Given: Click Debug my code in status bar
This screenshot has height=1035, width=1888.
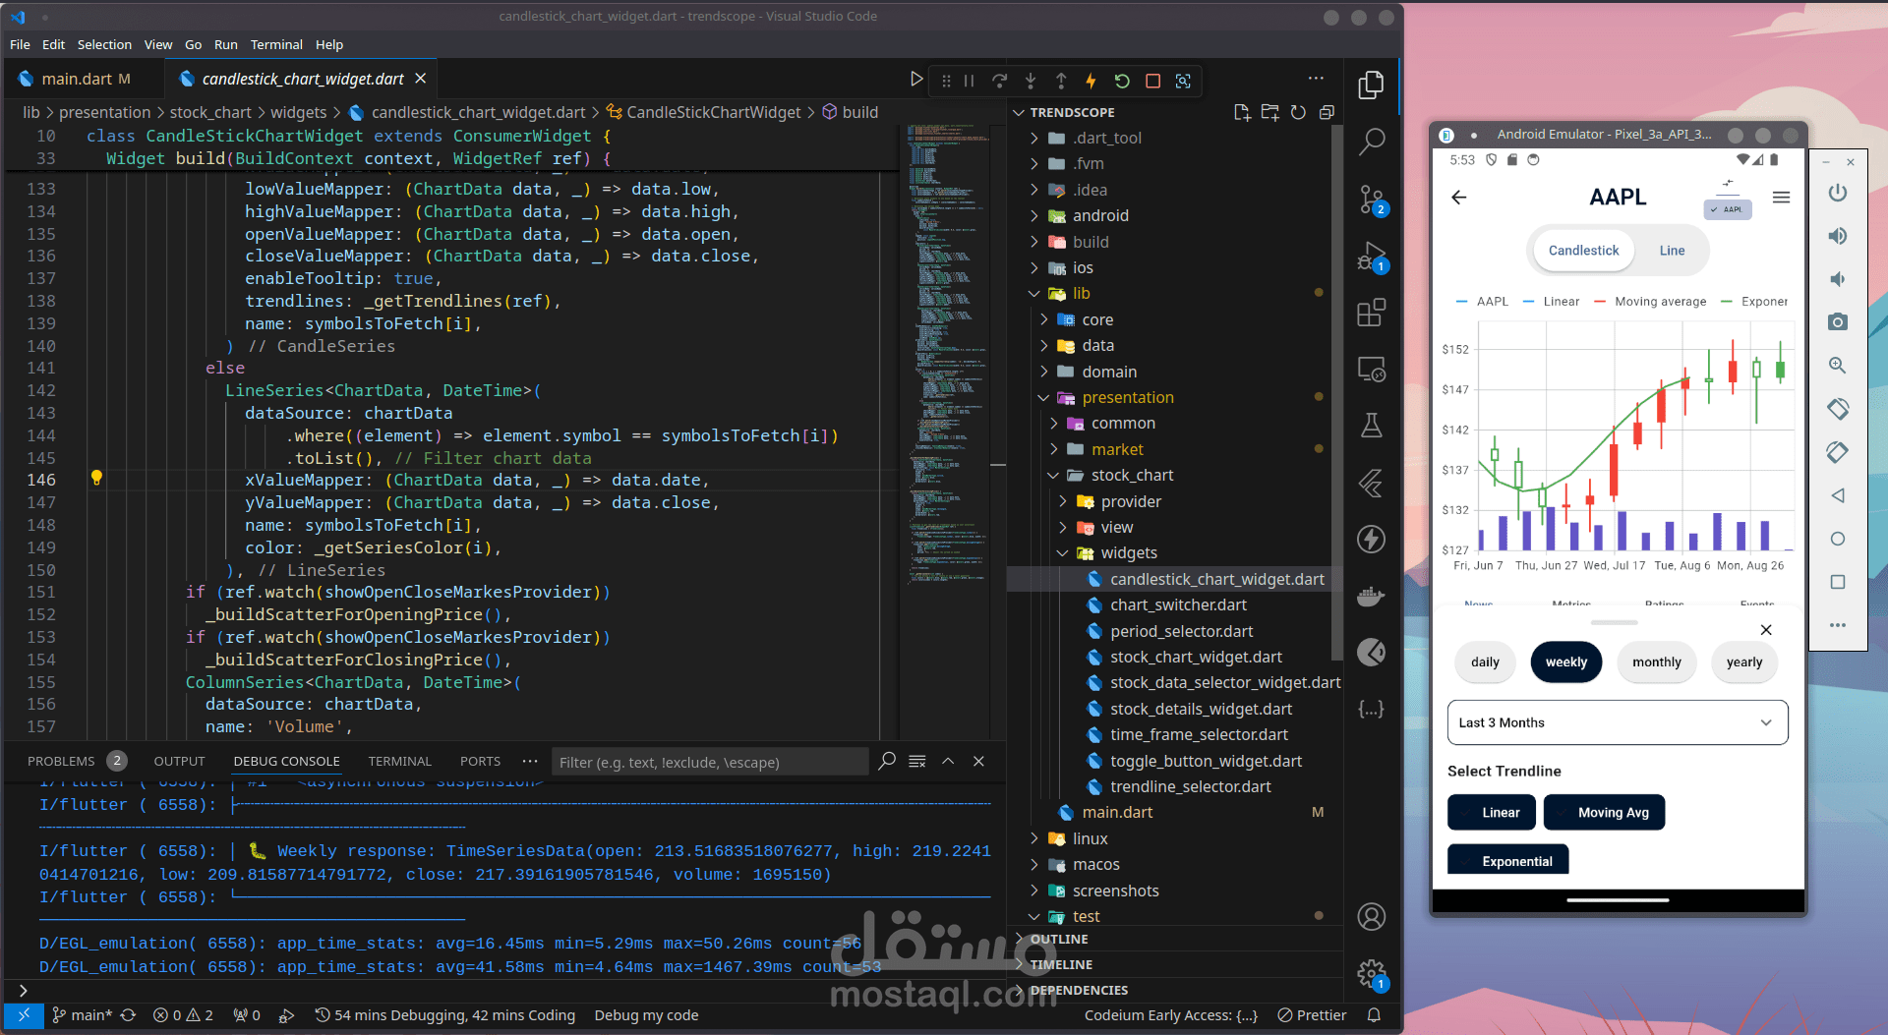Looking at the screenshot, I should point(646,1015).
